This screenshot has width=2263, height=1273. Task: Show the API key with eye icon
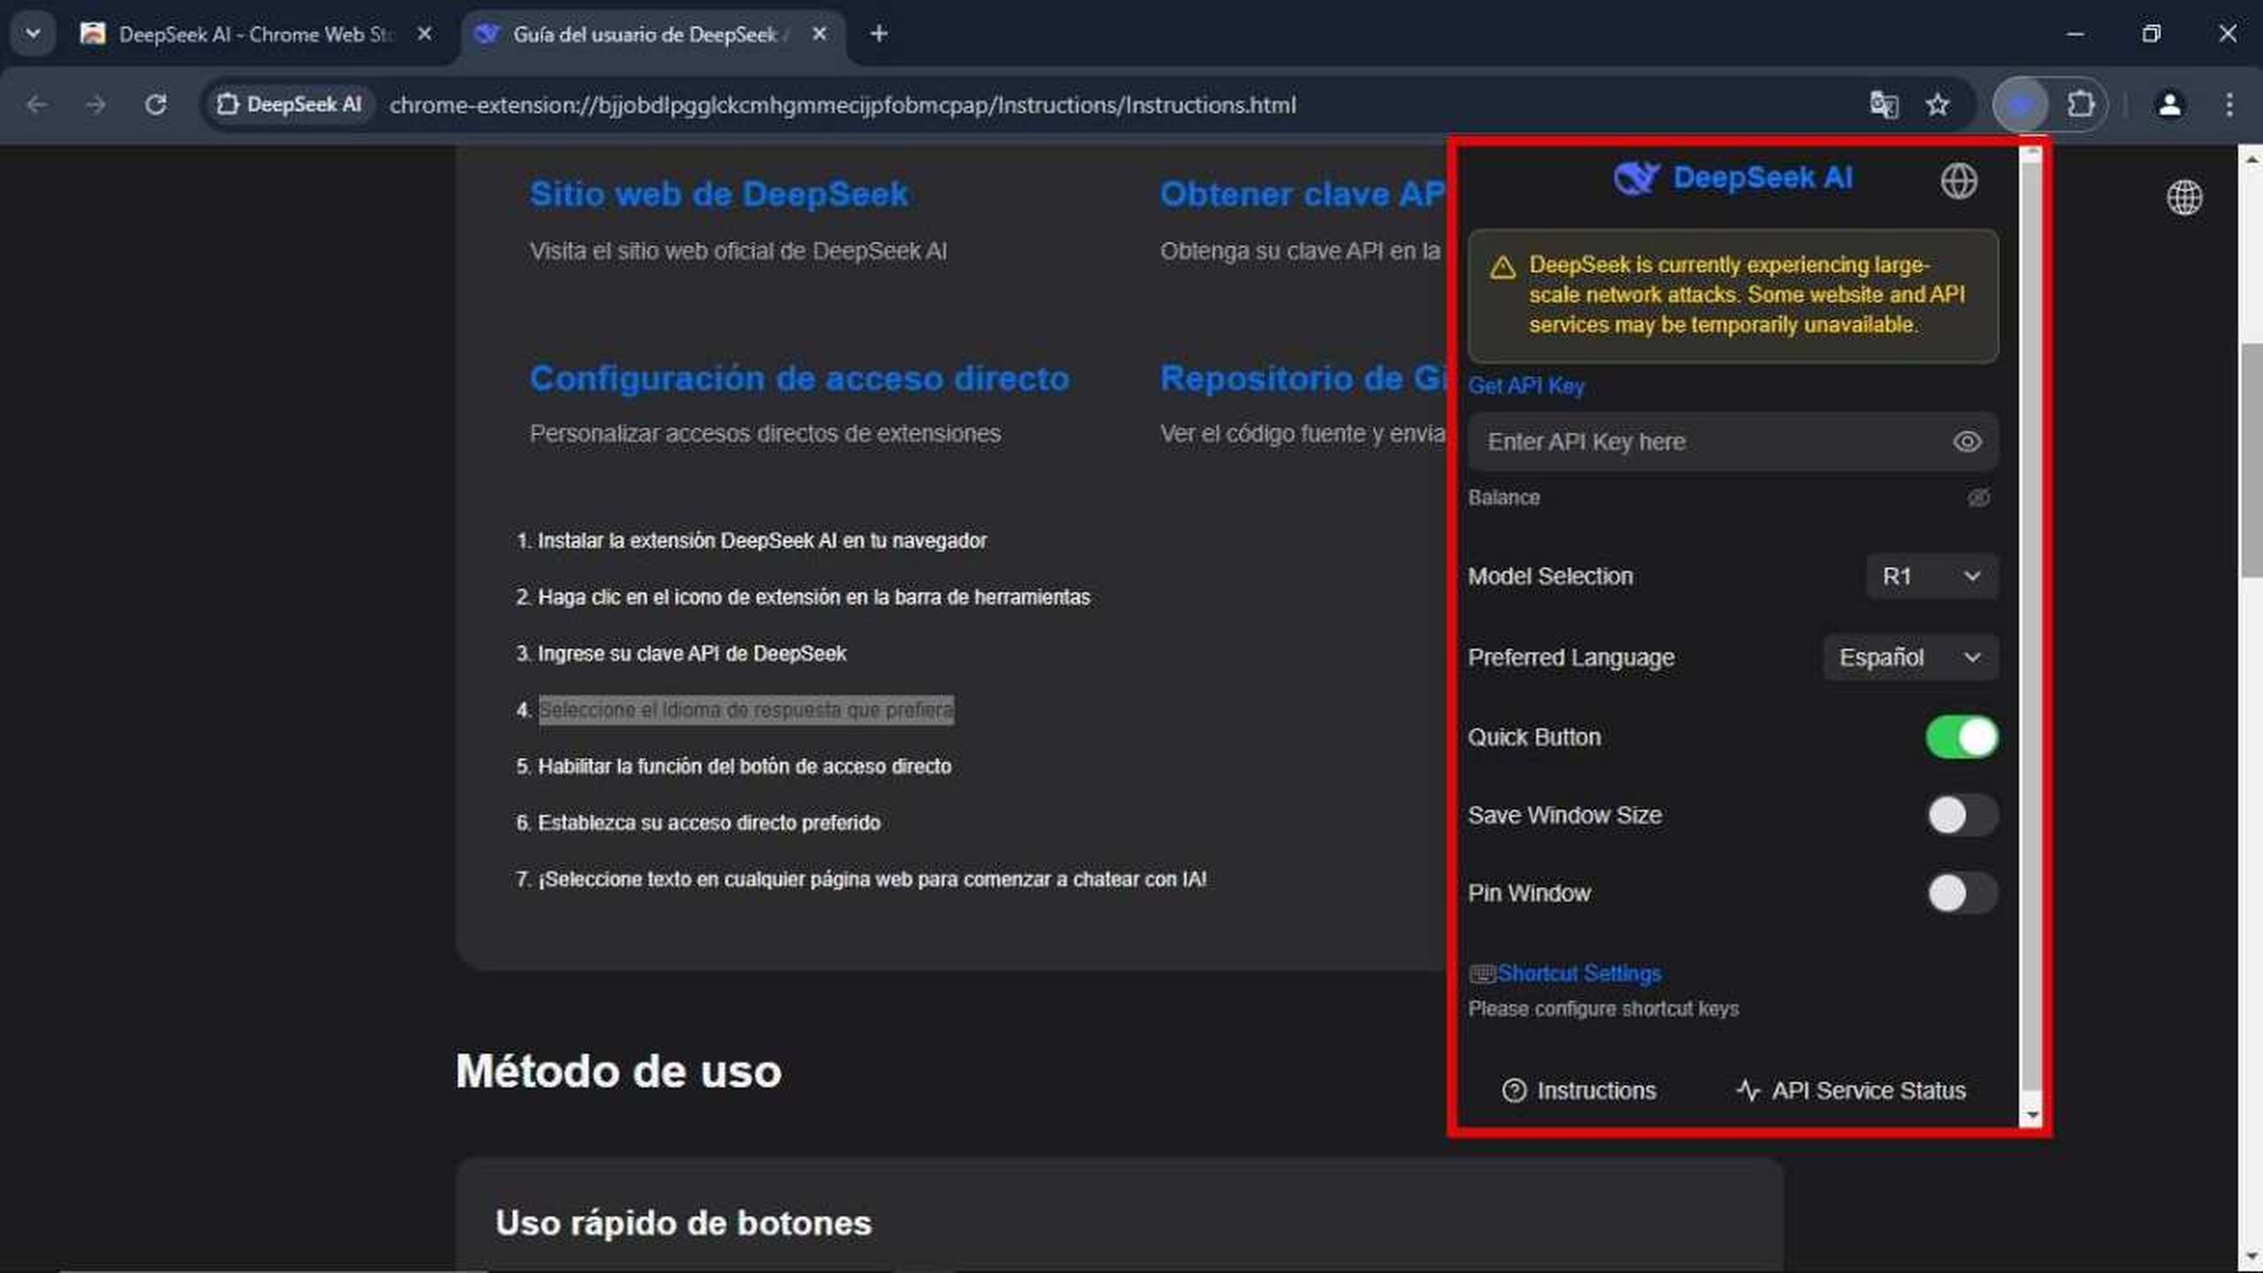pyautogui.click(x=1966, y=442)
